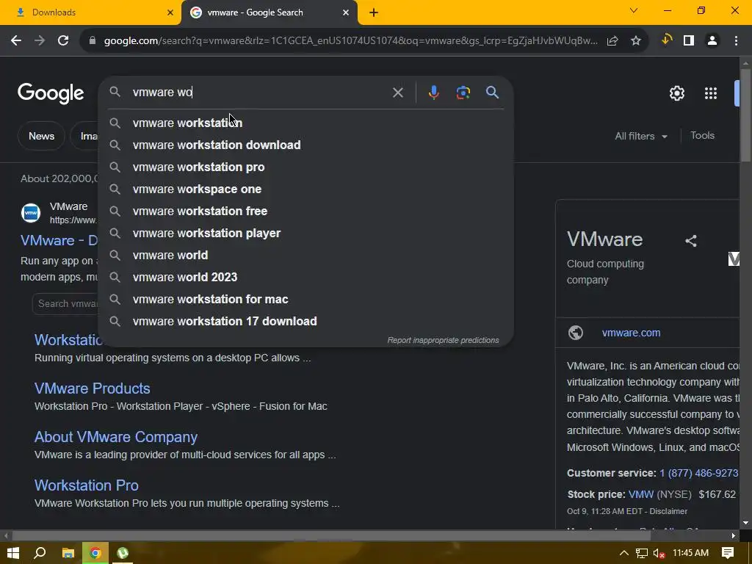Open the Chrome three-dot menu
Viewport: 752px width, 564px height.
pos(736,41)
